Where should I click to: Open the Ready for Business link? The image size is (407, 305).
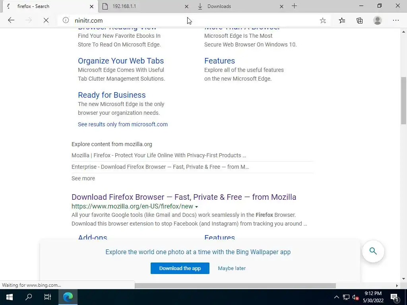(x=112, y=95)
